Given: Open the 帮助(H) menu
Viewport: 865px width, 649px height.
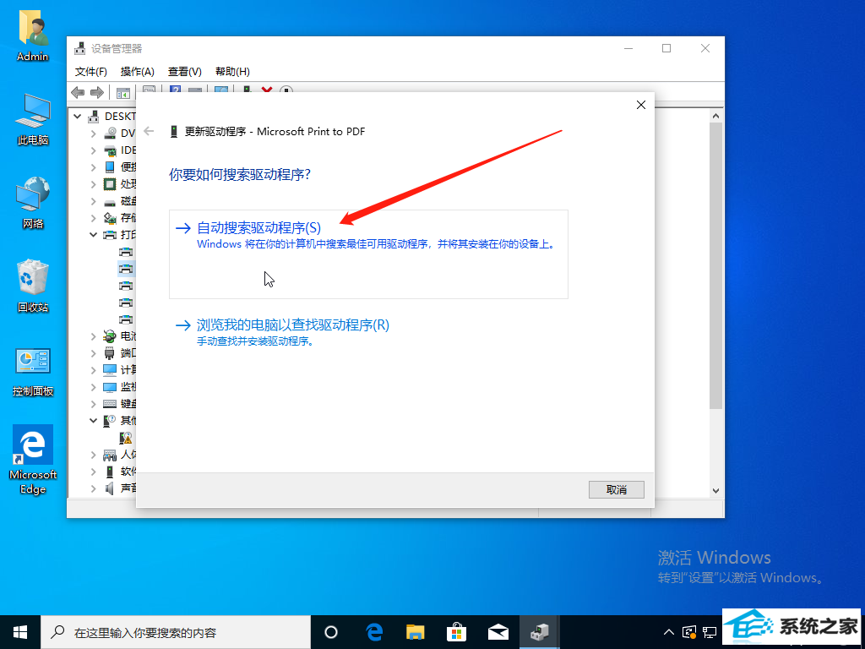Looking at the screenshot, I should (232, 72).
